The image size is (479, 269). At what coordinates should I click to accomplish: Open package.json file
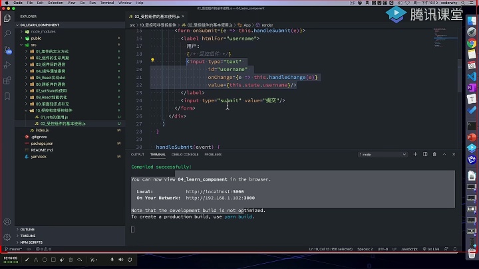[42, 143]
